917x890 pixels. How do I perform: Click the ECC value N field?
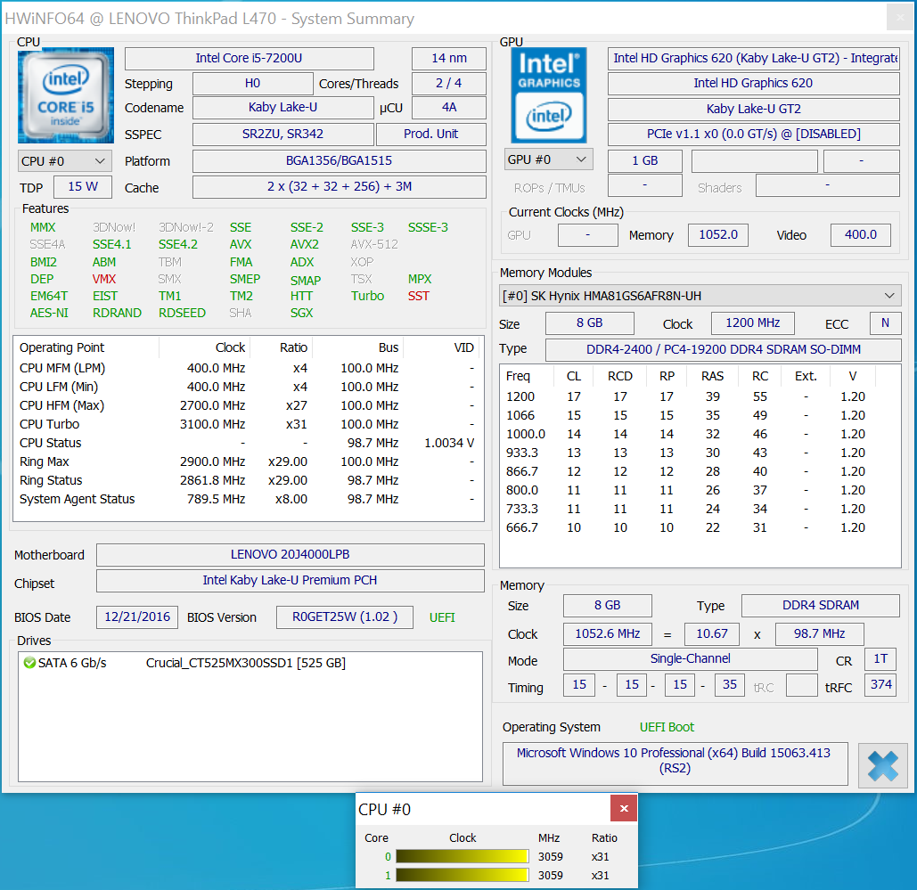[886, 323]
